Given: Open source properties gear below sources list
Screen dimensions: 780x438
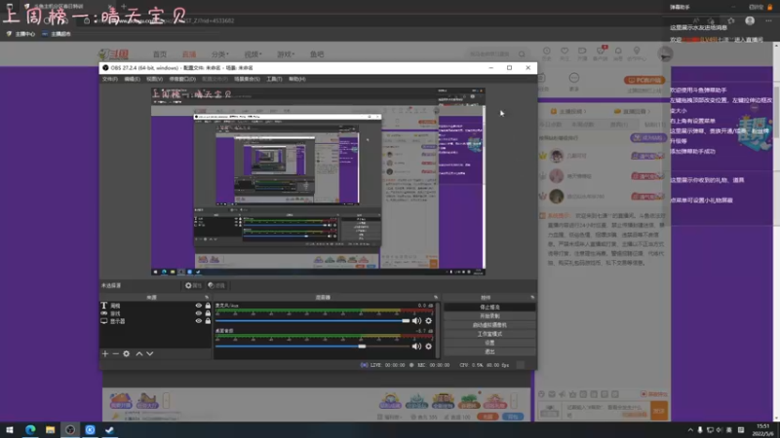Looking at the screenshot, I should [x=127, y=353].
